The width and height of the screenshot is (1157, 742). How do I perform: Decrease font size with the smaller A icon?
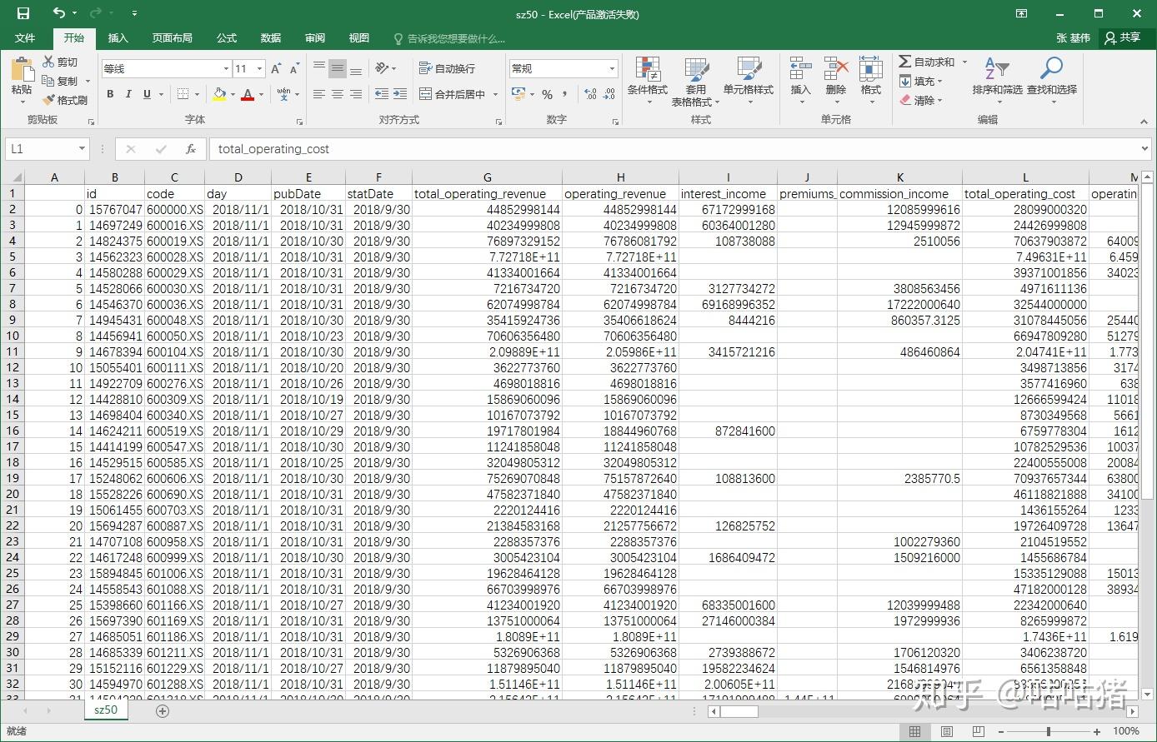(x=294, y=68)
